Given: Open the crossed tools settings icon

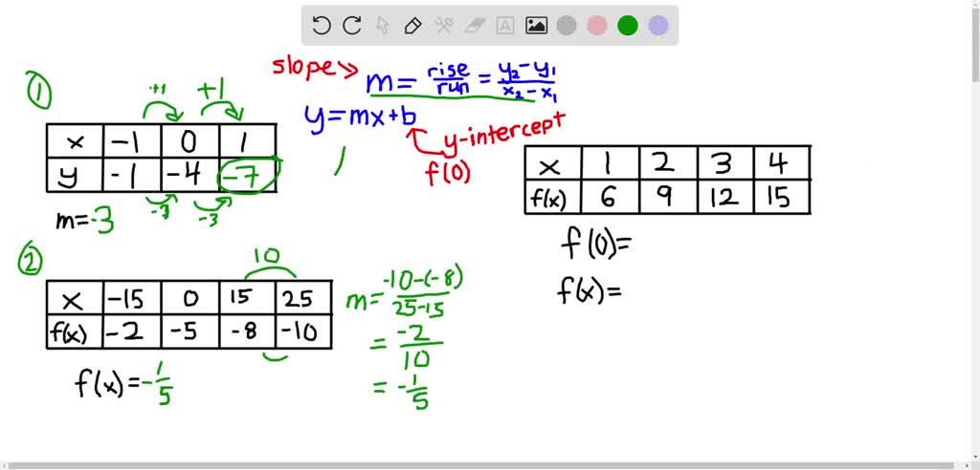Looking at the screenshot, I should point(444,26).
